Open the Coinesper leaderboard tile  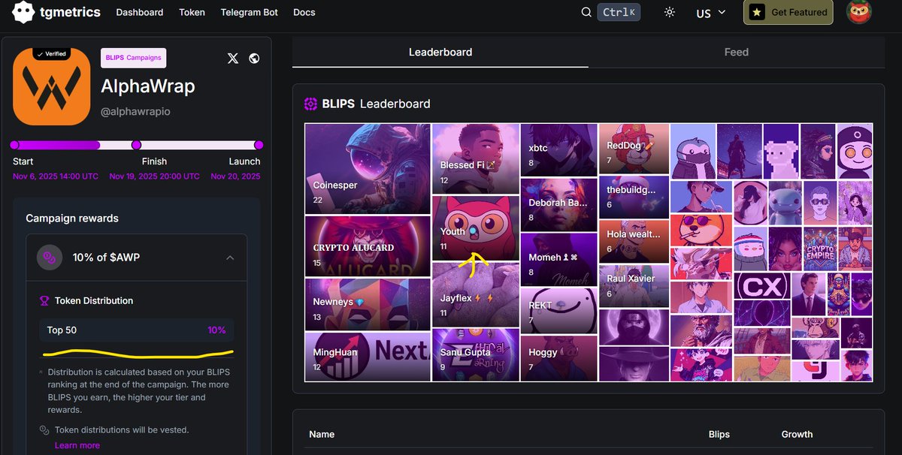(368, 169)
